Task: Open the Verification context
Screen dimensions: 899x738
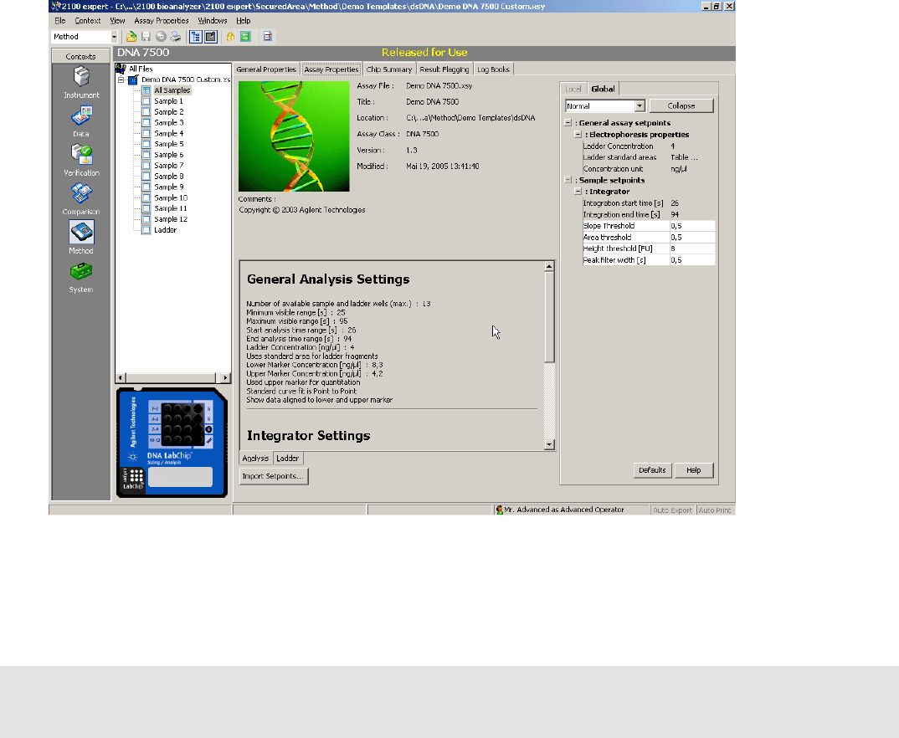Action: pyautogui.click(x=81, y=161)
